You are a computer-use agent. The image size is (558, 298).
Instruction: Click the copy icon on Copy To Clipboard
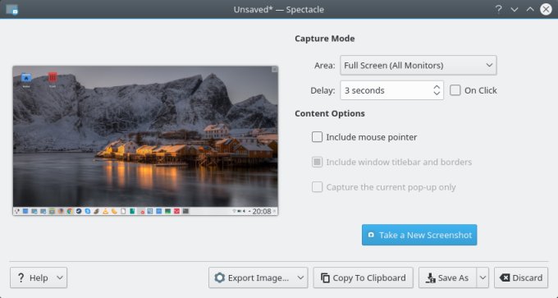[325, 277]
